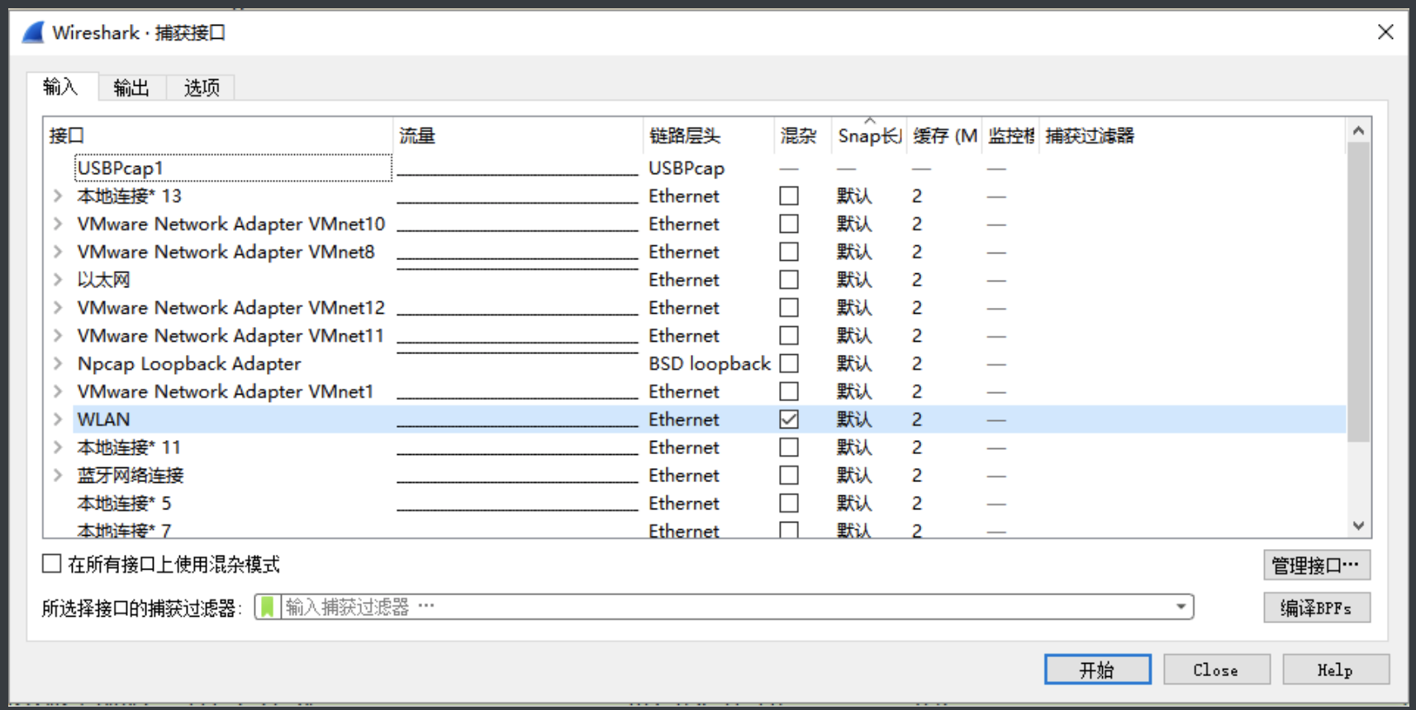The height and width of the screenshot is (710, 1416).
Task: Expand the 本地连接* 11 interface row
Action: coord(58,447)
